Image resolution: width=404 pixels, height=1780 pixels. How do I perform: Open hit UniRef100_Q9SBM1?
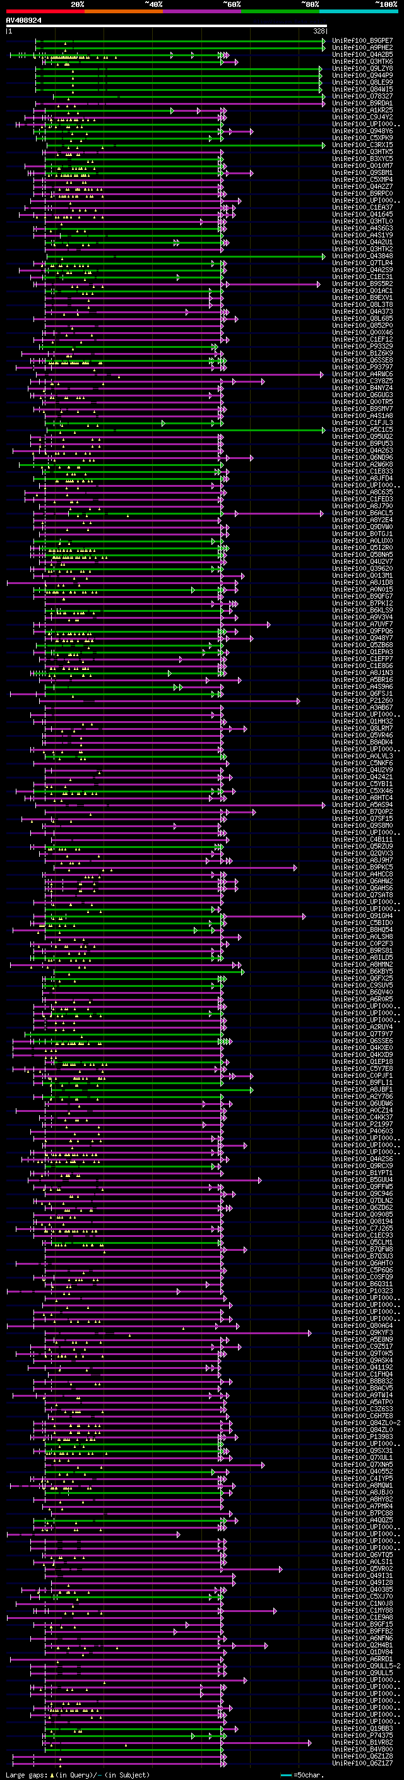point(362,173)
